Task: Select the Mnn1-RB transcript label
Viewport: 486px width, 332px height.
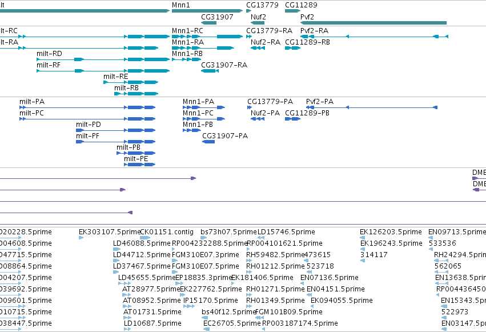Action: pyautogui.click(x=187, y=54)
